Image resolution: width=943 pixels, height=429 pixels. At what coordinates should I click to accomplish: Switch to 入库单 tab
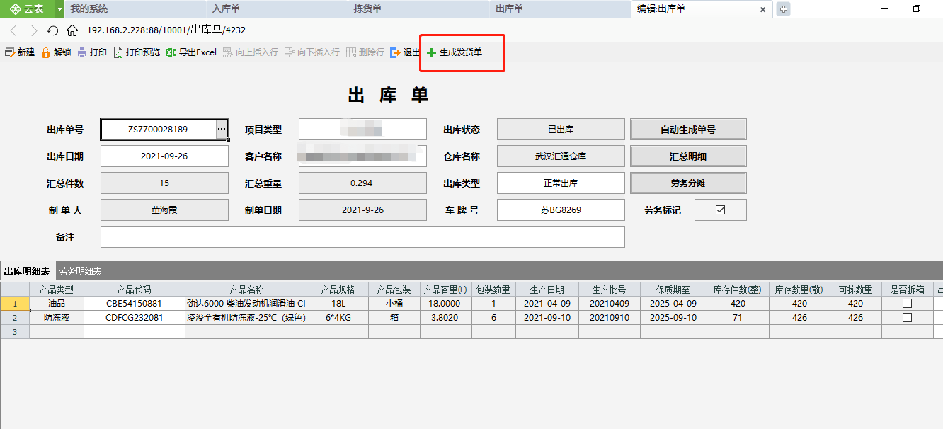click(x=277, y=9)
